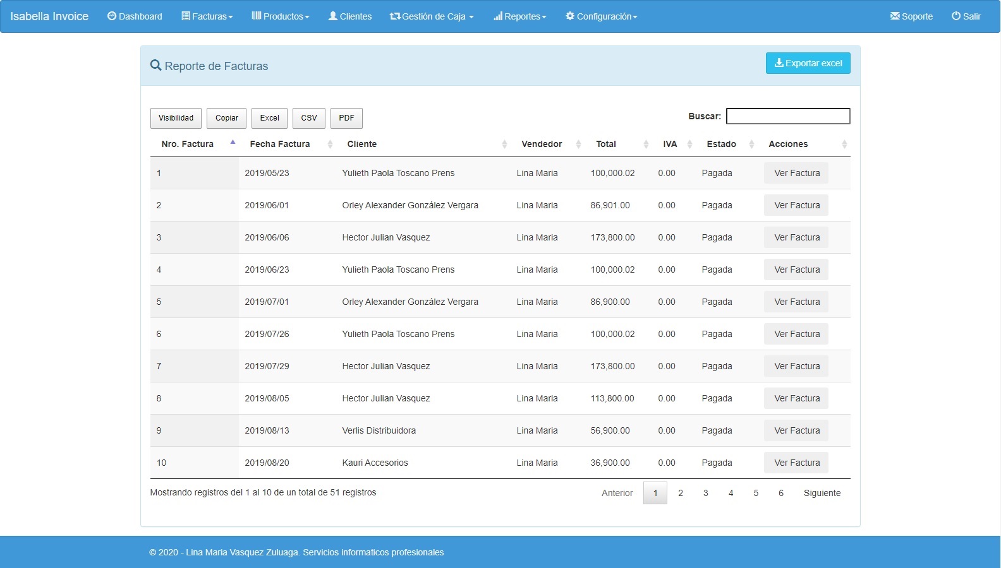
Task: Click the Salir power icon
Action: tap(956, 16)
